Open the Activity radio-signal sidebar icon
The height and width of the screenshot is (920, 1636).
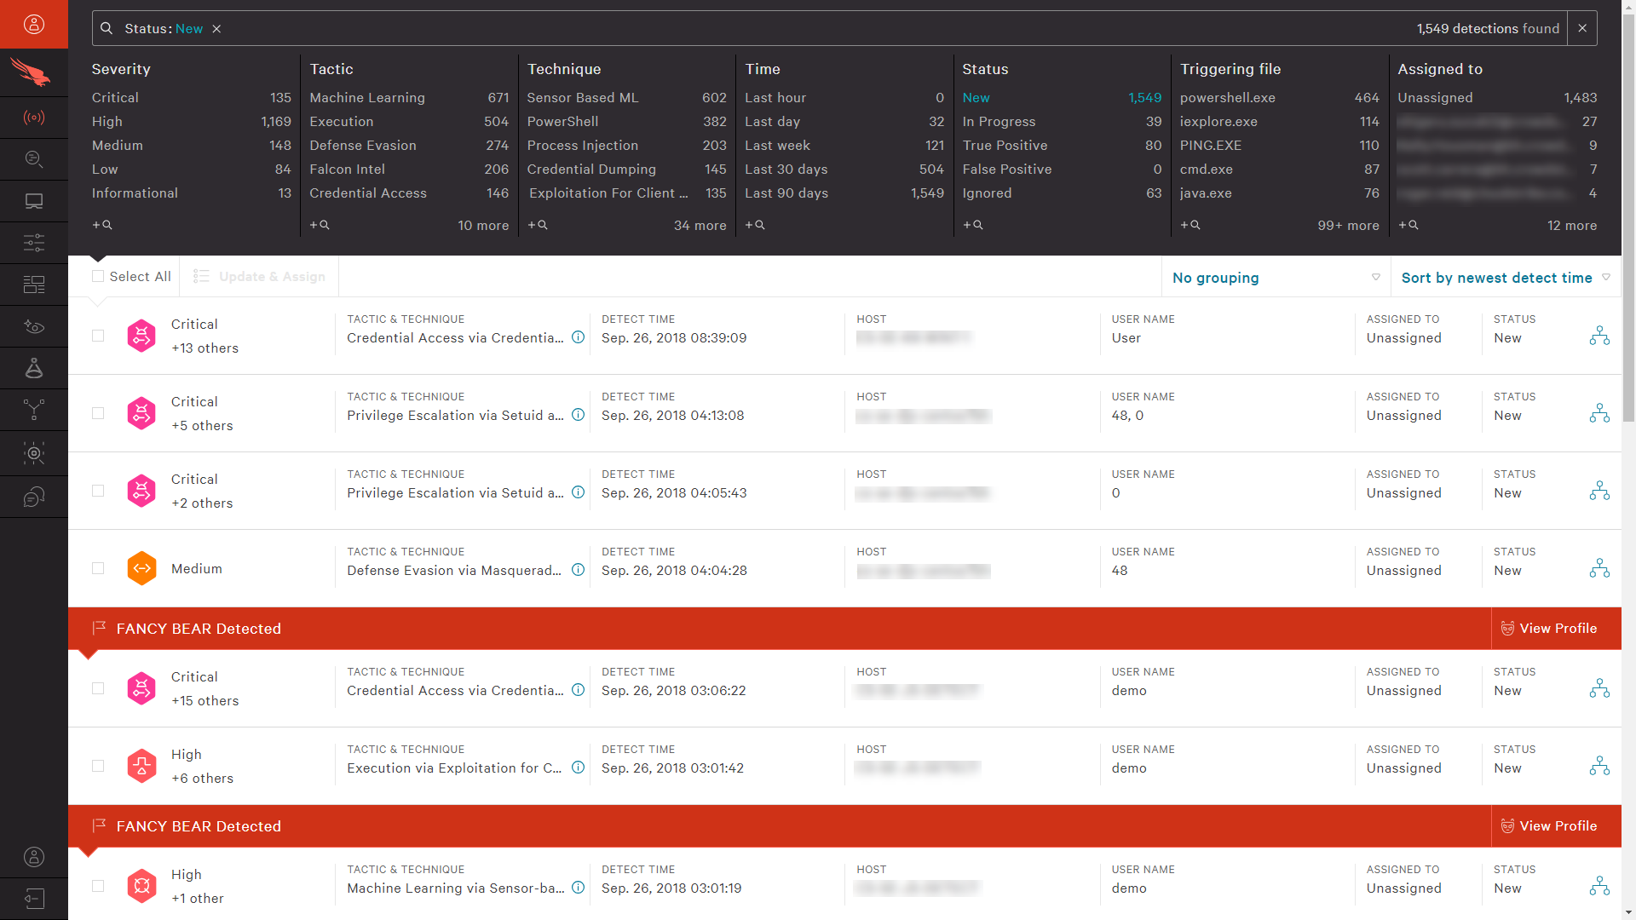click(x=34, y=118)
